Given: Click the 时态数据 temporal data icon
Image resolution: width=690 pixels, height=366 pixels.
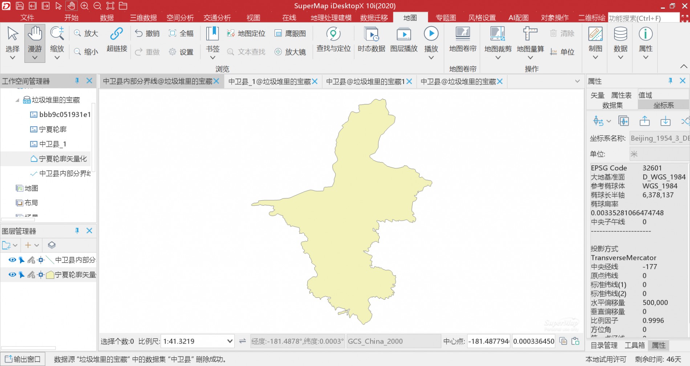Looking at the screenshot, I should [371, 34].
